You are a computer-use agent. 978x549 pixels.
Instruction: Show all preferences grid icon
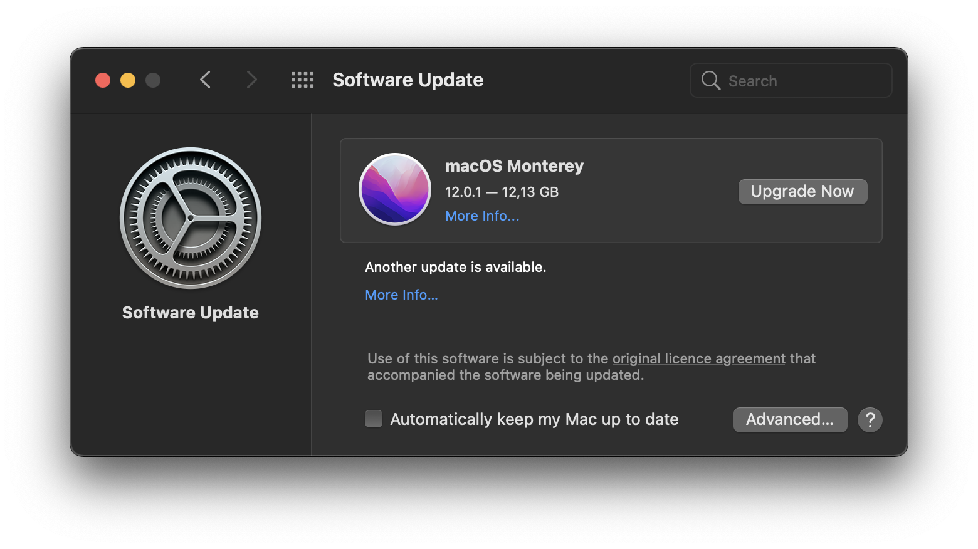pos(302,80)
